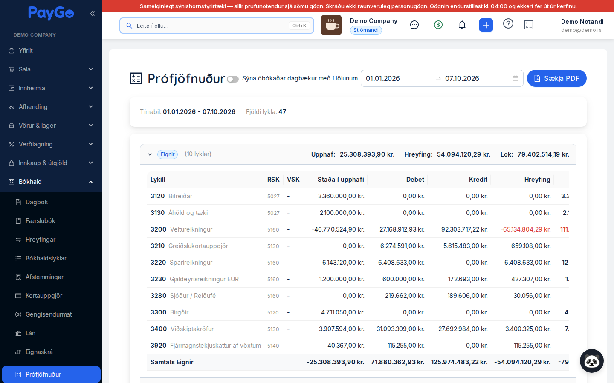Open Lán in the sidebar
The image size is (614, 383).
(x=51, y=333)
